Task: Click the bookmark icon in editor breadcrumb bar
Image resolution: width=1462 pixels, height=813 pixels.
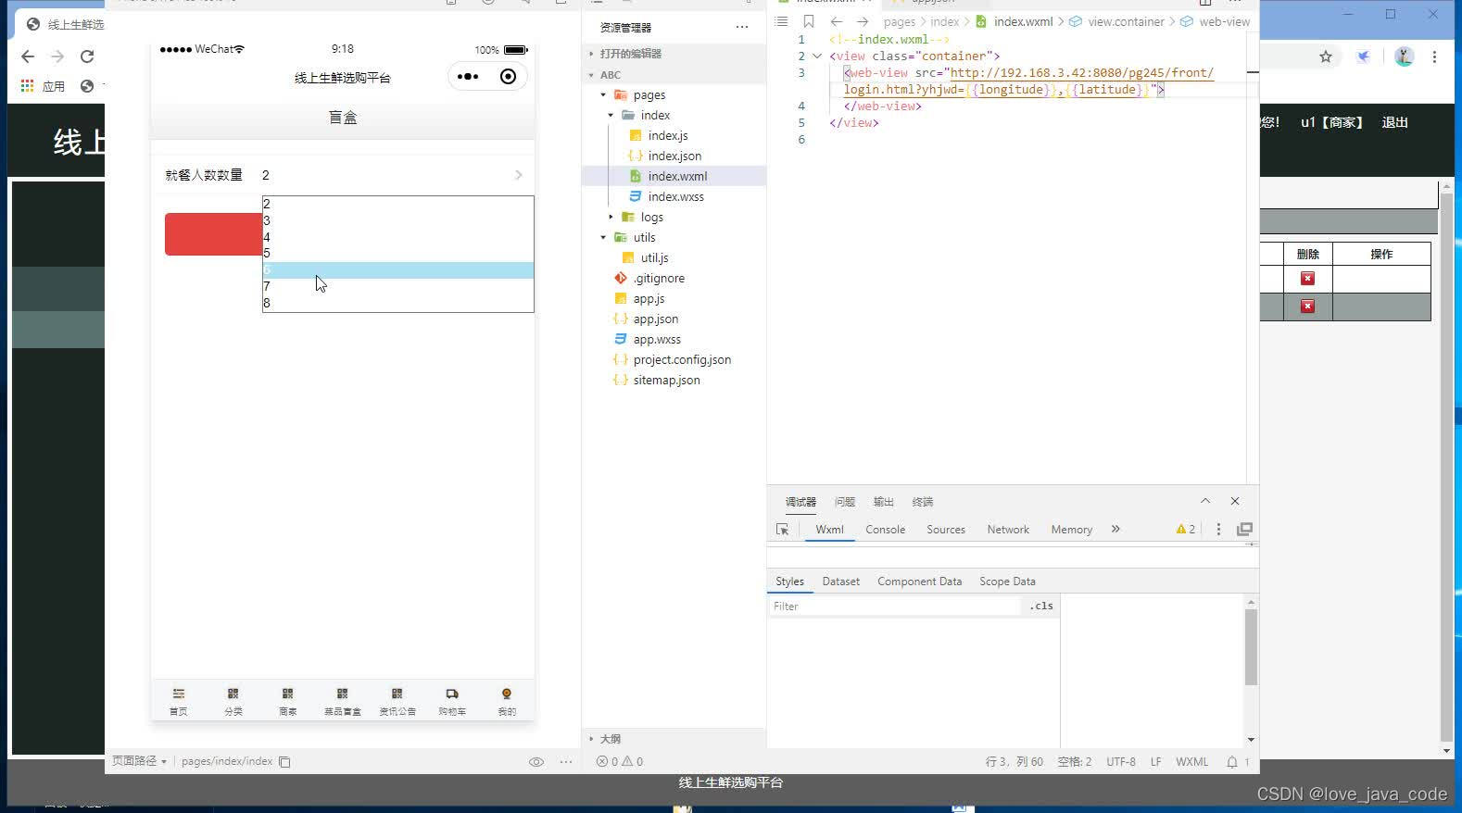Action: 808,21
